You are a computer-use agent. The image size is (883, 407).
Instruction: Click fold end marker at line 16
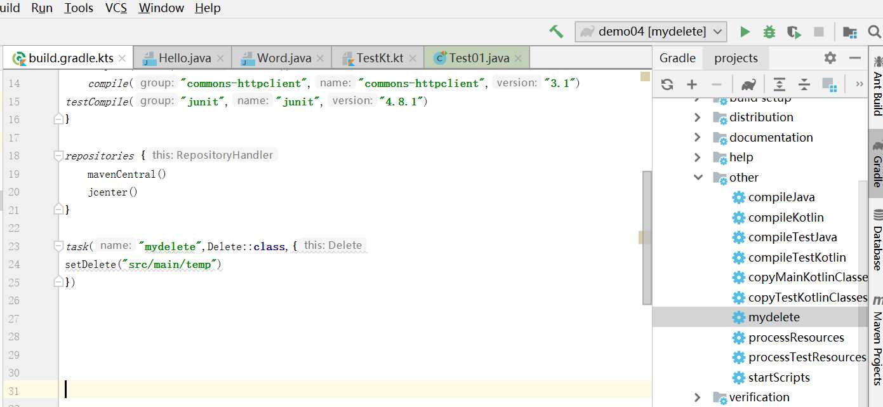58,119
